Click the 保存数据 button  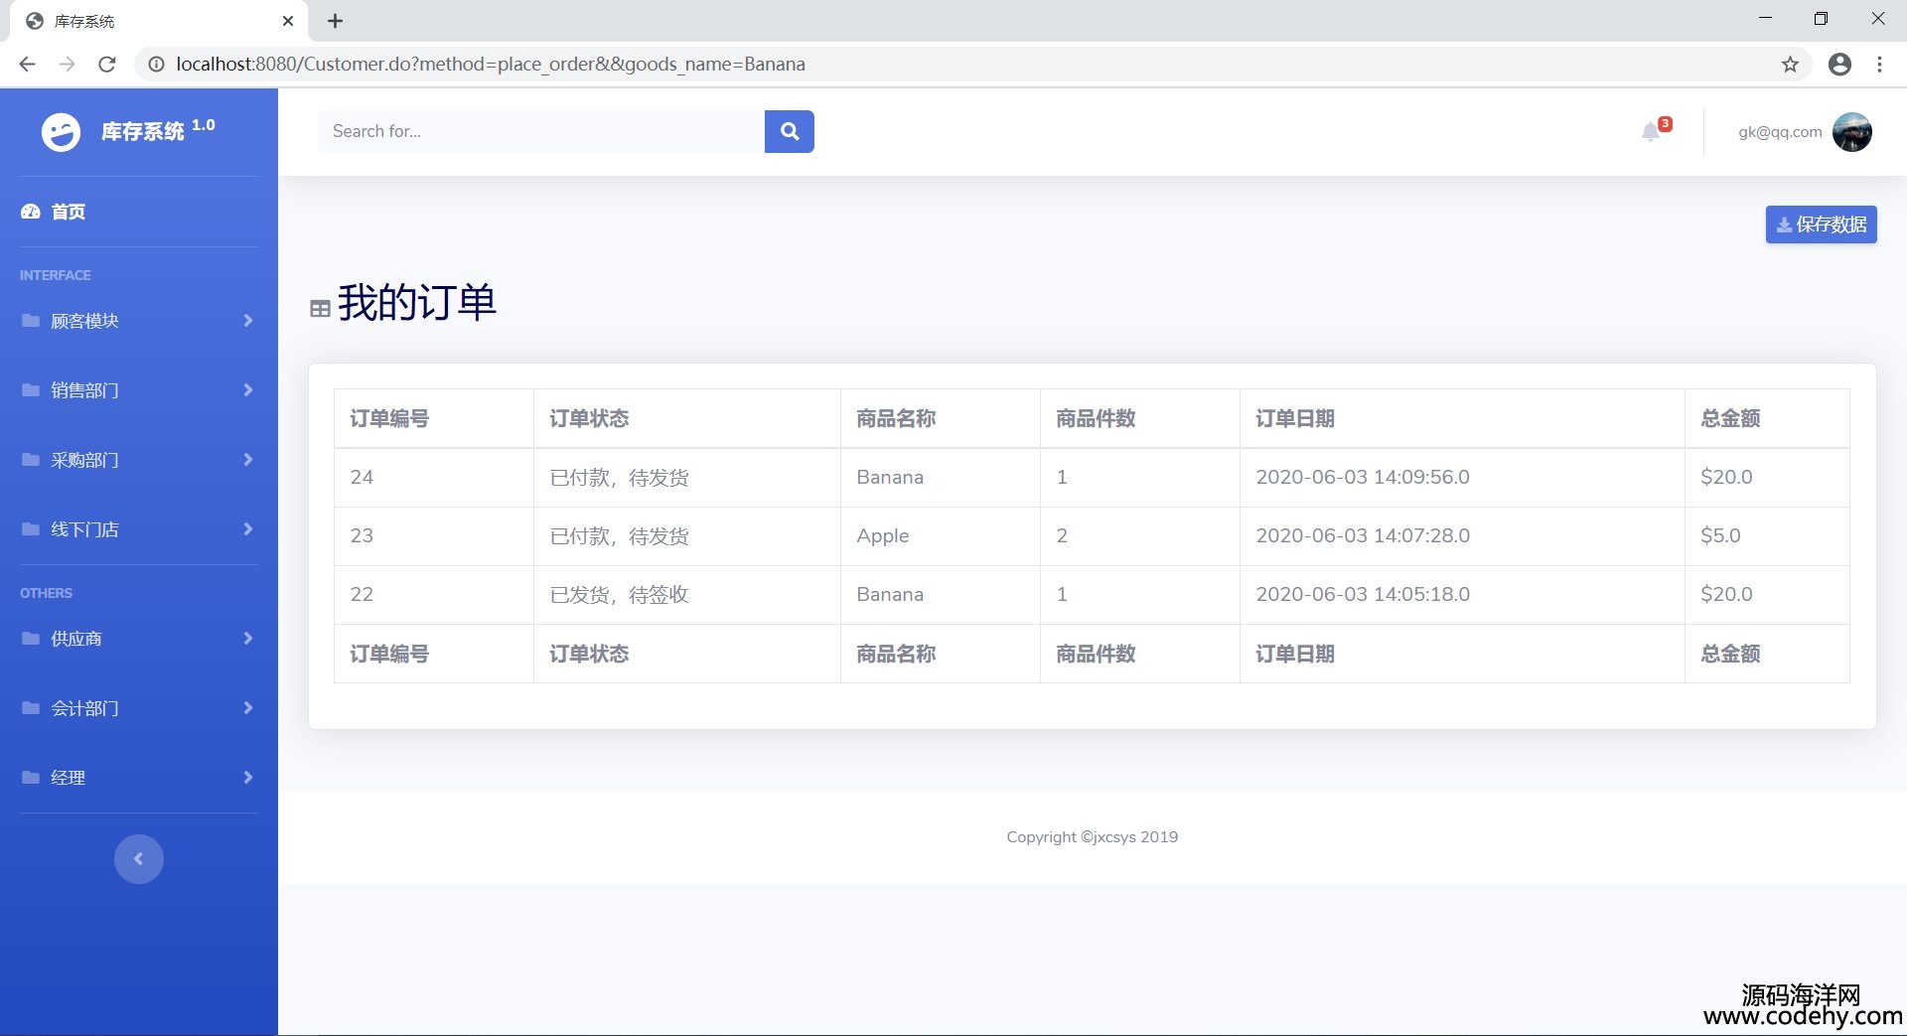point(1821,224)
